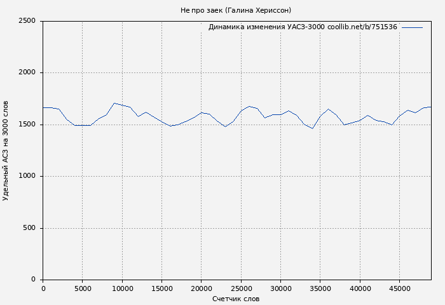Click the 45000 x-axis tick label
This screenshot has width=445, height=305.
pos(399,288)
